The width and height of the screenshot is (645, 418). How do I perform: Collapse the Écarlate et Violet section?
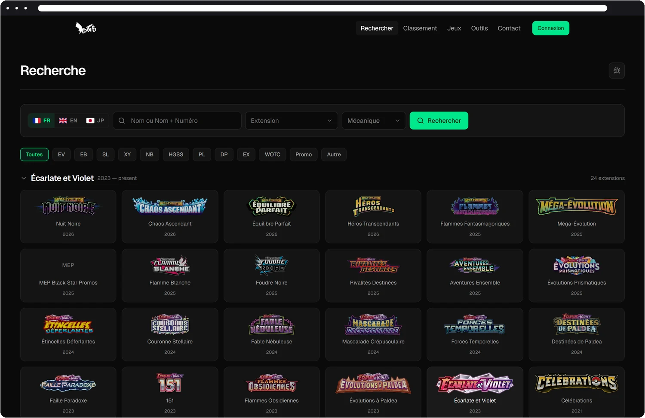coord(24,178)
